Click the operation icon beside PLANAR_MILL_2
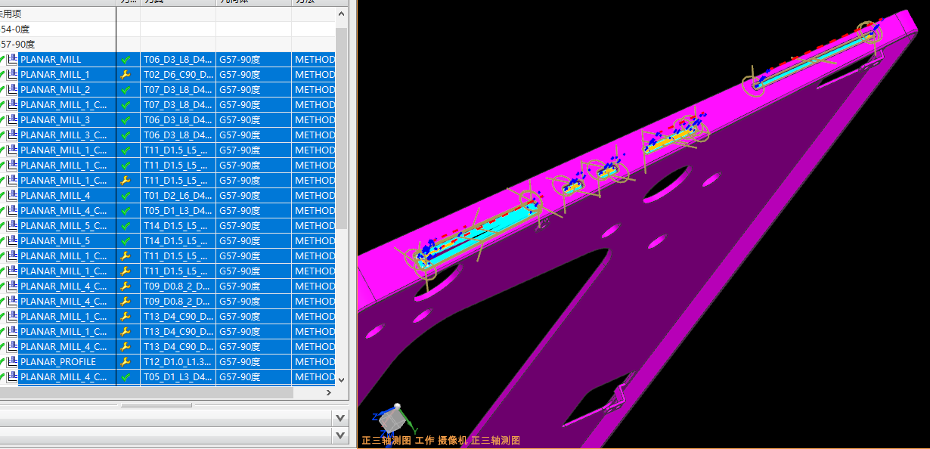 [13, 90]
